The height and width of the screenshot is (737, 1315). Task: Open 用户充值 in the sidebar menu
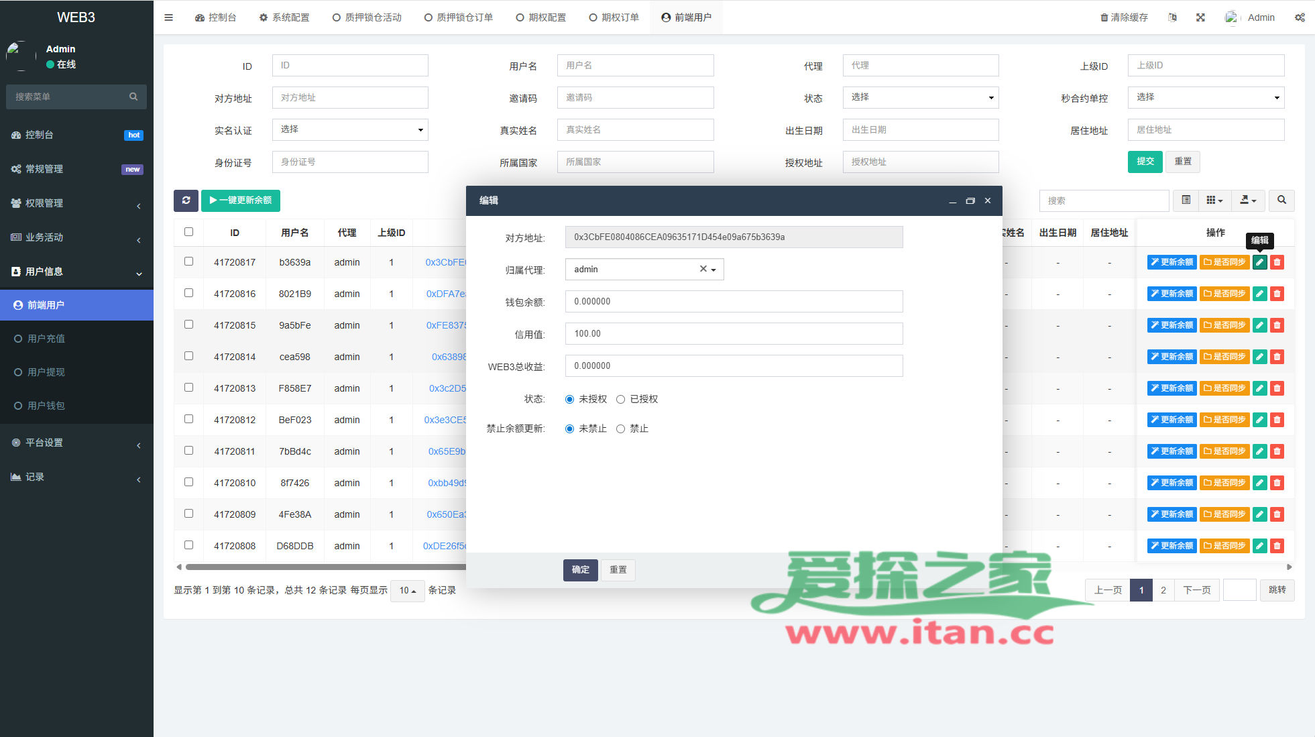click(46, 339)
